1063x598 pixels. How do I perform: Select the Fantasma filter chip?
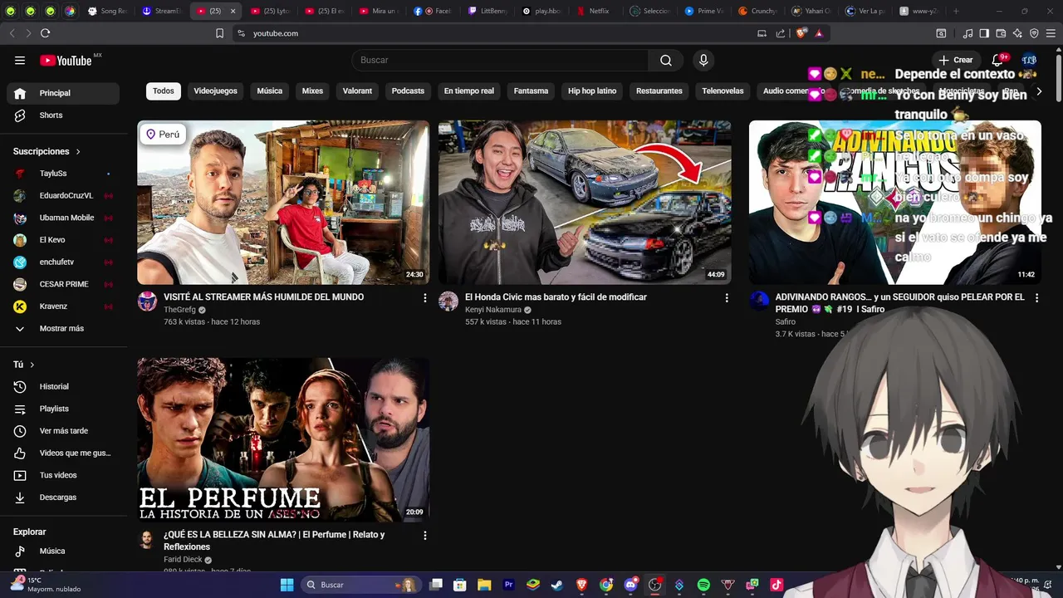(x=531, y=91)
